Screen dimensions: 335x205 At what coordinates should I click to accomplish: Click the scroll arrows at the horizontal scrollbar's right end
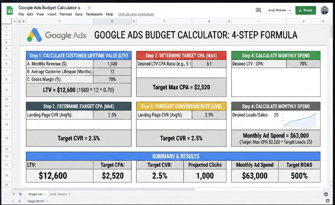326,189
